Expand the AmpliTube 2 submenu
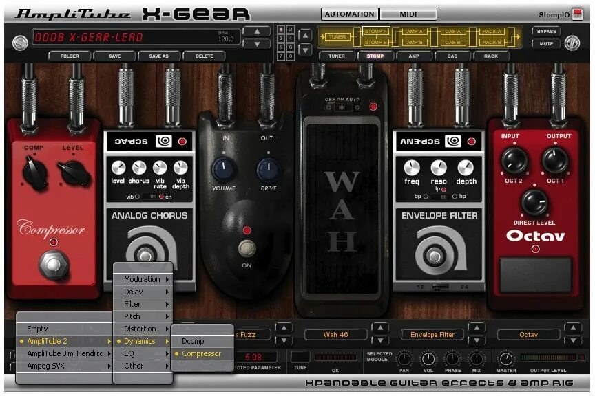The image size is (595, 396). [65, 341]
